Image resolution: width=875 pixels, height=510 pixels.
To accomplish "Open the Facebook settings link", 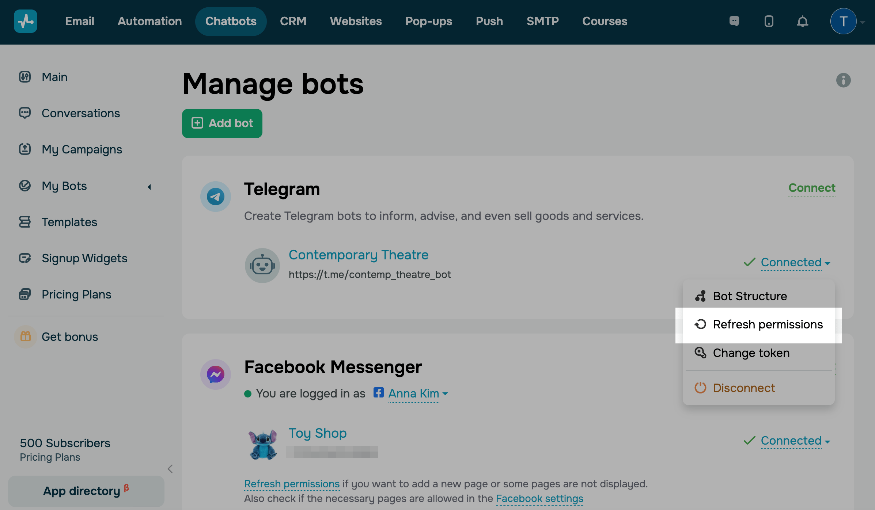I will click(539, 498).
